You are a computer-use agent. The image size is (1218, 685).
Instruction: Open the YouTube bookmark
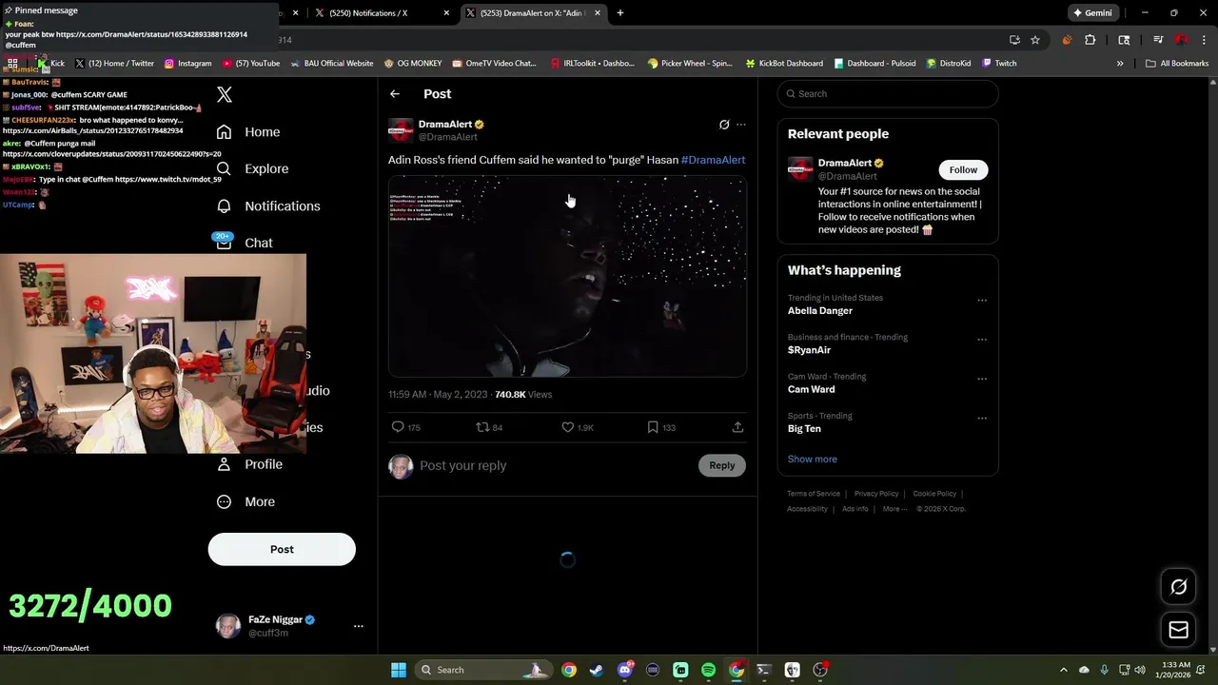(x=251, y=63)
